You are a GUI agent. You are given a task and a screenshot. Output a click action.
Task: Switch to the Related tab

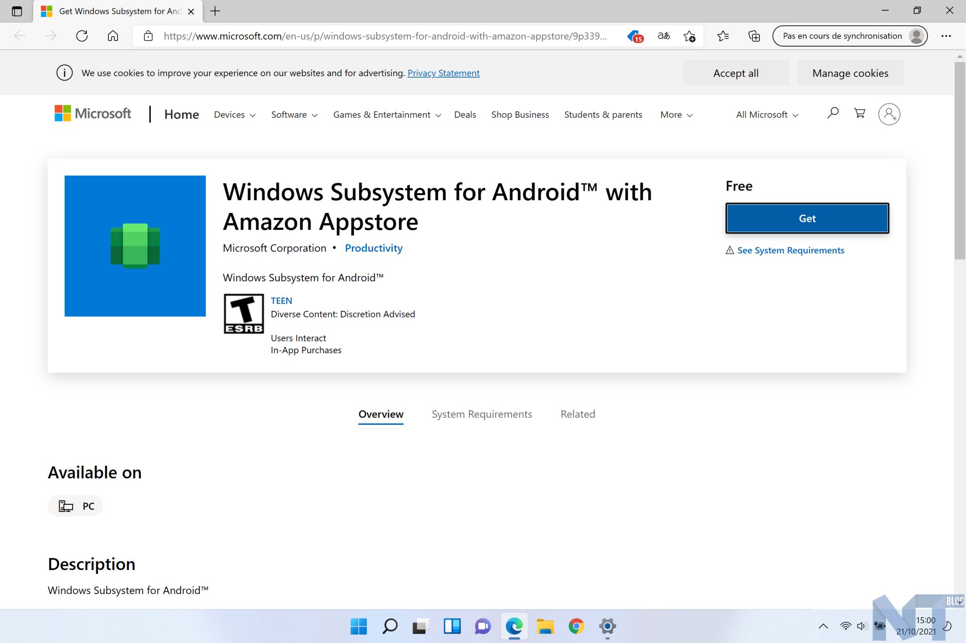(x=577, y=414)
